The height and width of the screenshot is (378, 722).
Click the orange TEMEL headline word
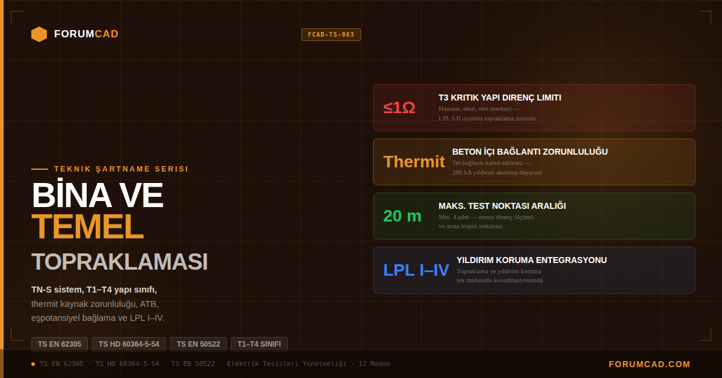click(x=87, y=227)
